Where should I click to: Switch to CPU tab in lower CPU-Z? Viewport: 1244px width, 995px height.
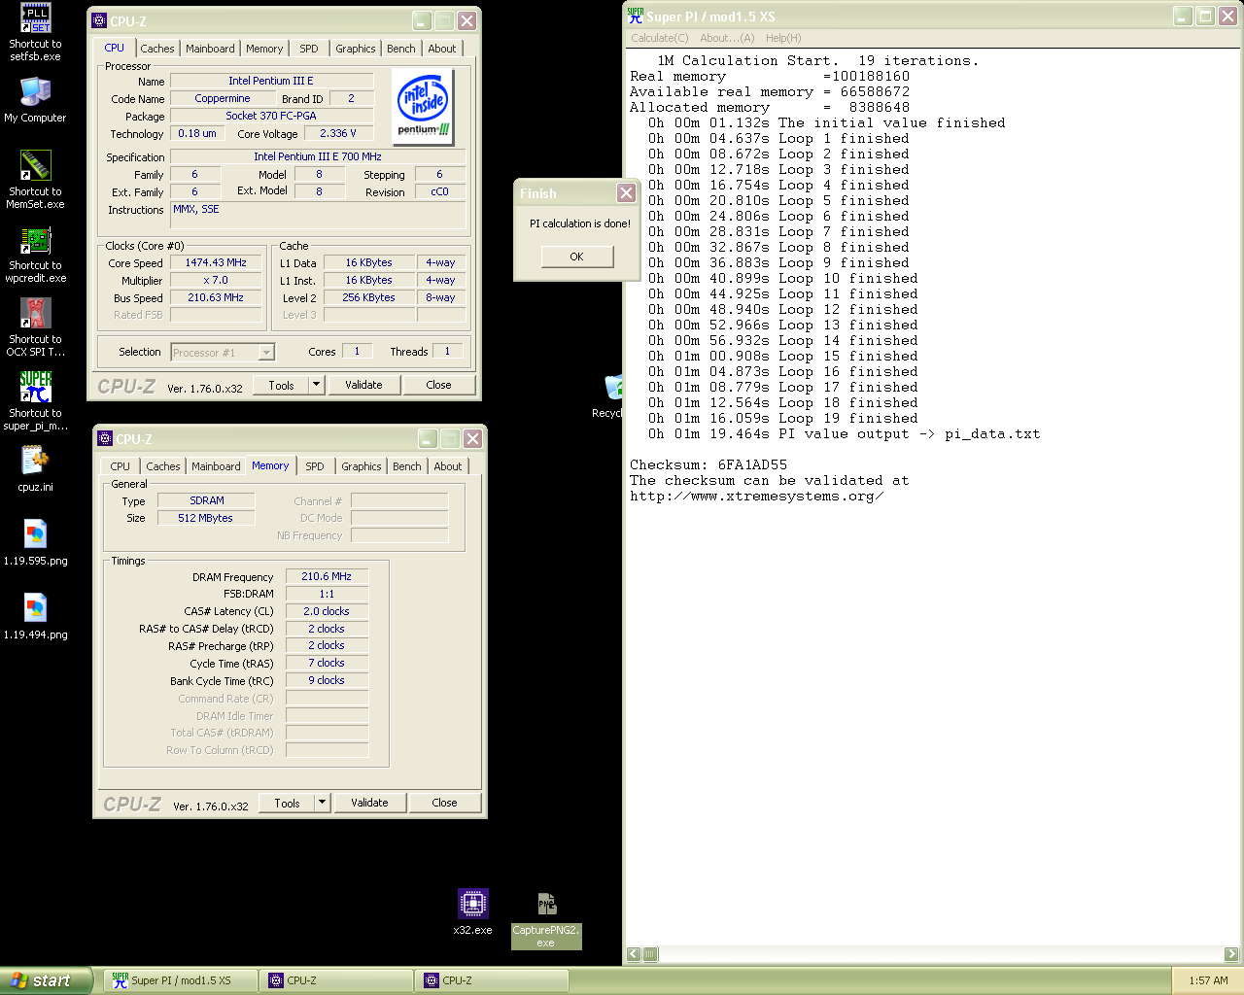(121, 466)
